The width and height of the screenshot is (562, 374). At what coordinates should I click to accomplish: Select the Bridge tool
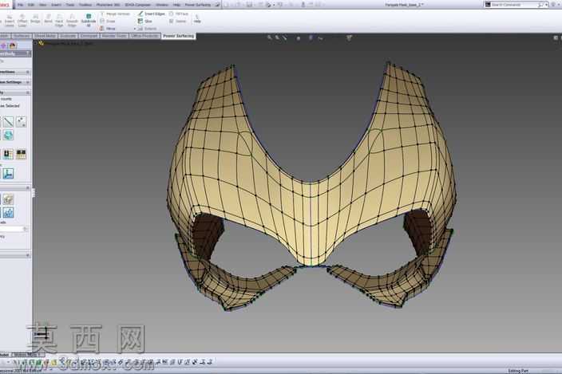[x=35, y=19]
